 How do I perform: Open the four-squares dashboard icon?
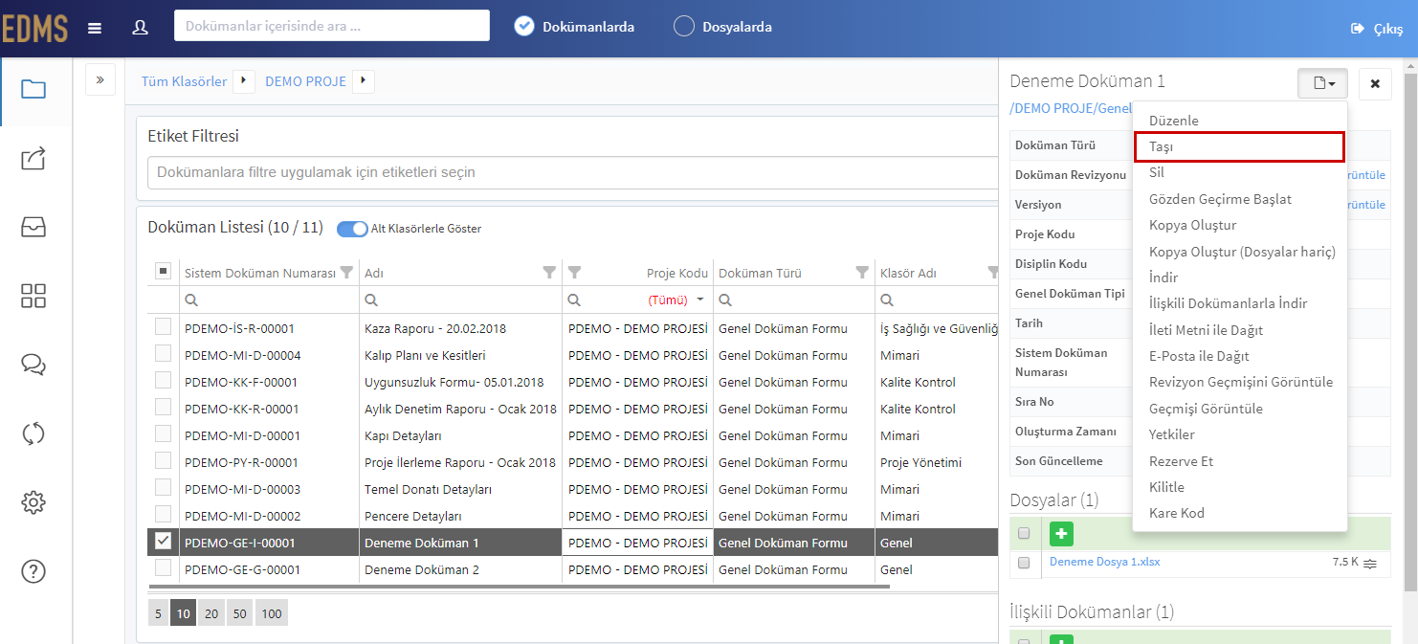[33, 296]
